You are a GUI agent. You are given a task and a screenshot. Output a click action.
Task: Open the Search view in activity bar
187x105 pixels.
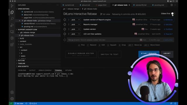[x=12, y=19]
